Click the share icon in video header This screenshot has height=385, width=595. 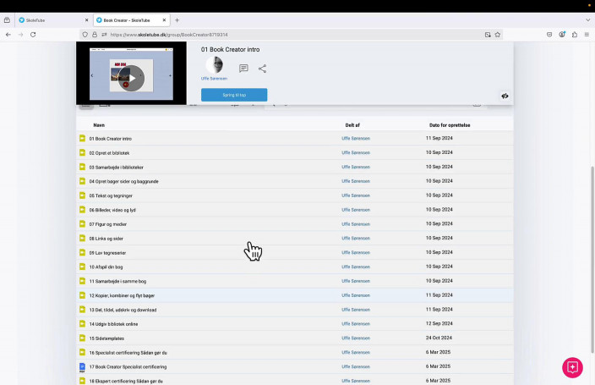pos(262,69)
